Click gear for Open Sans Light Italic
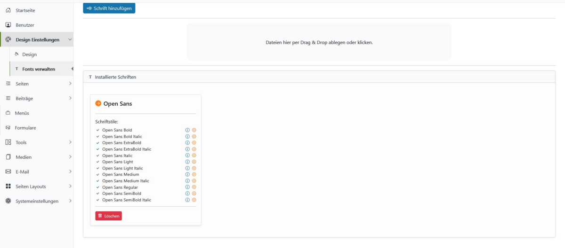Screen dimensions: 565x248 point(194,168)
